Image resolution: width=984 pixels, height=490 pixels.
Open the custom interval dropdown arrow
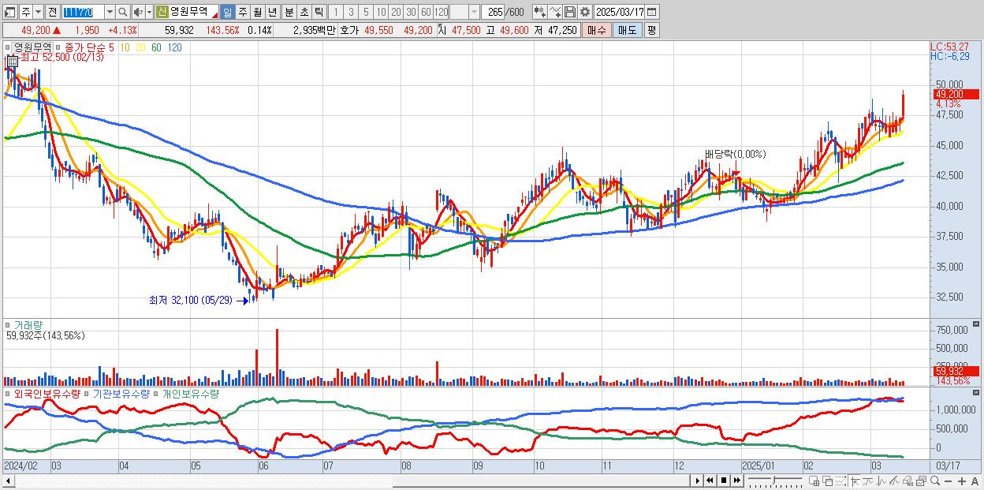click(x=474, y=13)
